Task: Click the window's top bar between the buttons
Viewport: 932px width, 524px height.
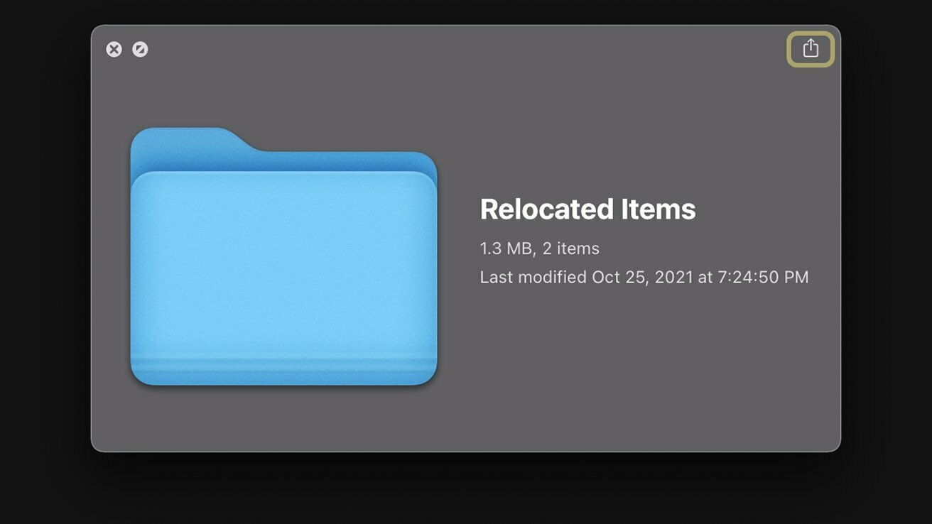Action: point(462,48)
